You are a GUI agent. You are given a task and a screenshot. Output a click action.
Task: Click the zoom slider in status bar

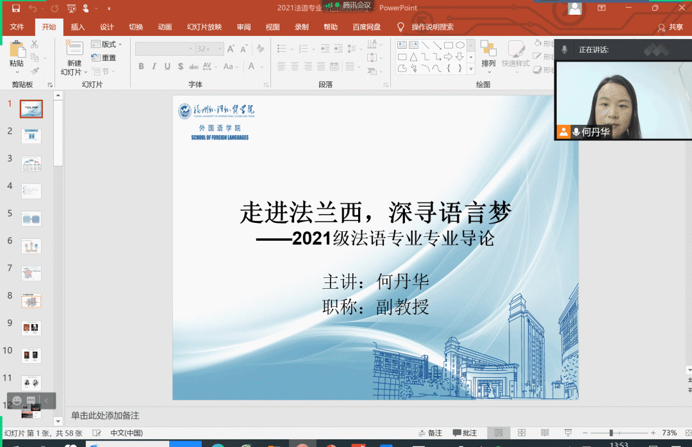(x=611, y=433)
